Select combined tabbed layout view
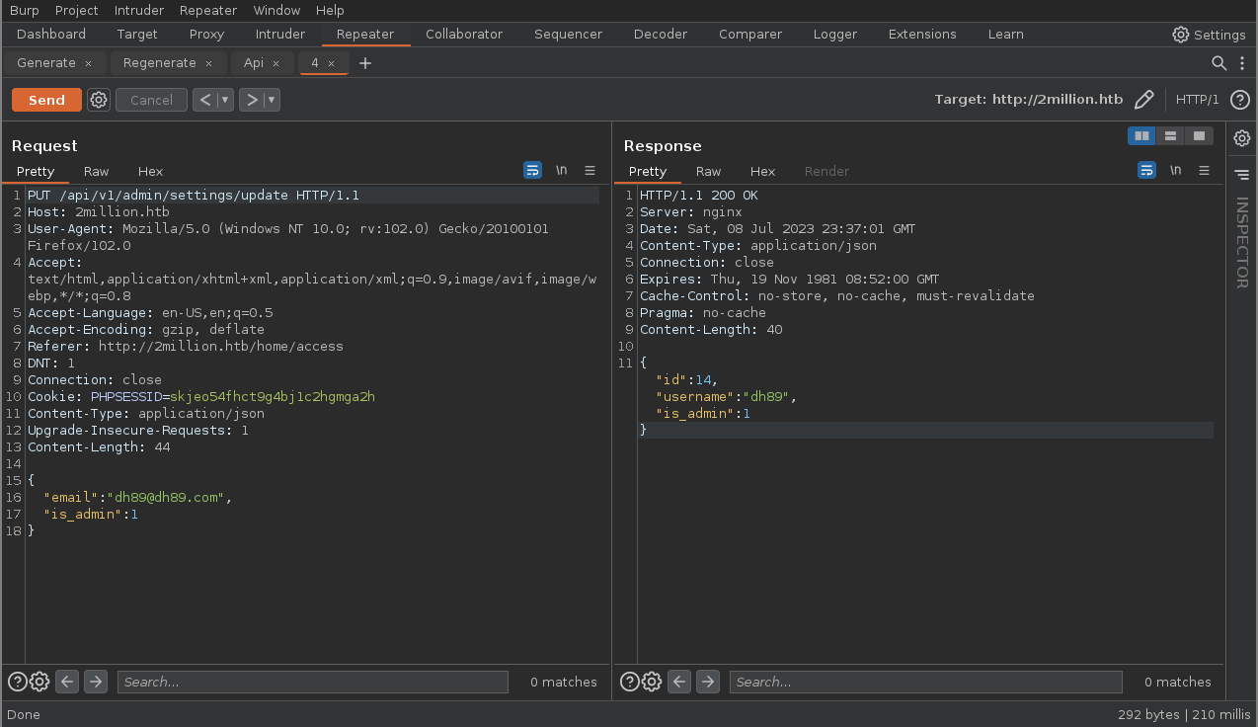This screenshot has height=727, width=1258. [1199, 135]
